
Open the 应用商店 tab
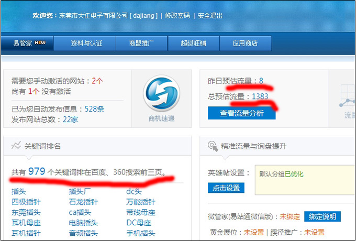coord(246,43)
